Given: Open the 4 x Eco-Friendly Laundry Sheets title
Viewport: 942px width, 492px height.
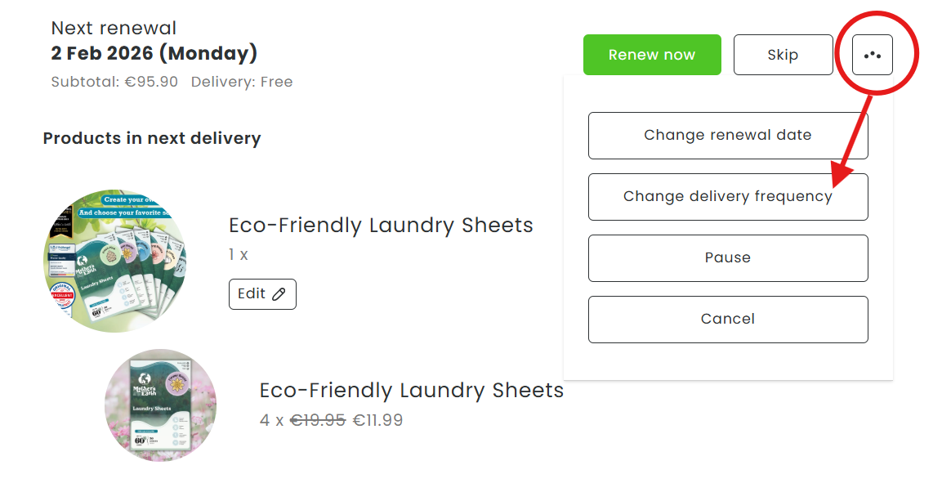Looking at the screenshot, I should (411, 391).
